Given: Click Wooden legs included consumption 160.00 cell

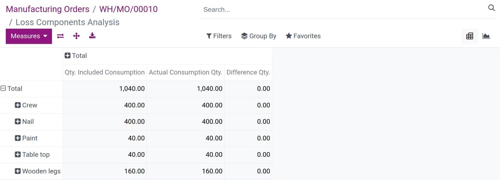Looking at the screenshot, I should point(105,171).
